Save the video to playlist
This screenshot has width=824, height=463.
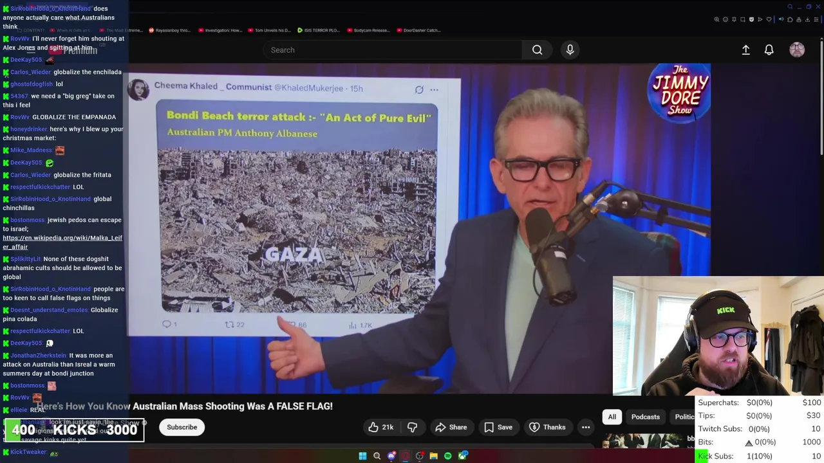pos(498,427)
